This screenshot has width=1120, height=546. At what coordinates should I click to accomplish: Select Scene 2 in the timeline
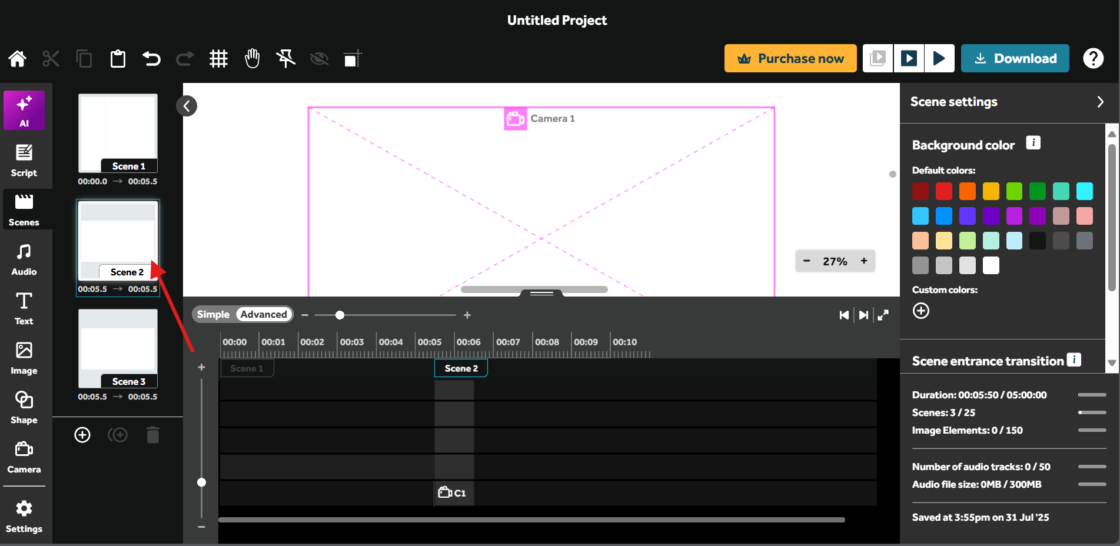[460, 368]
